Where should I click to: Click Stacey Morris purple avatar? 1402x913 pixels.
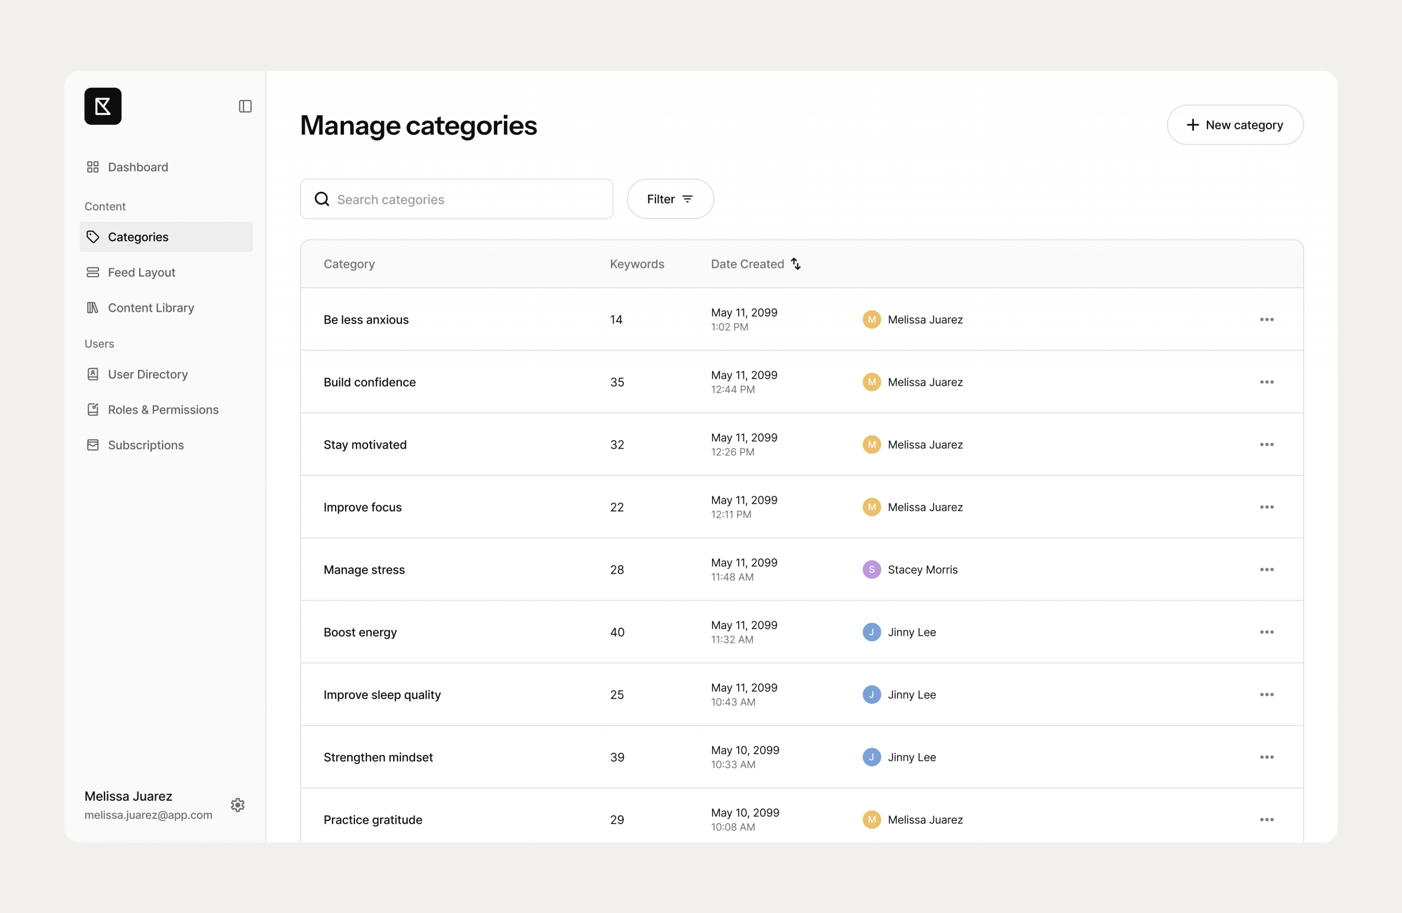tap(871, 570)
